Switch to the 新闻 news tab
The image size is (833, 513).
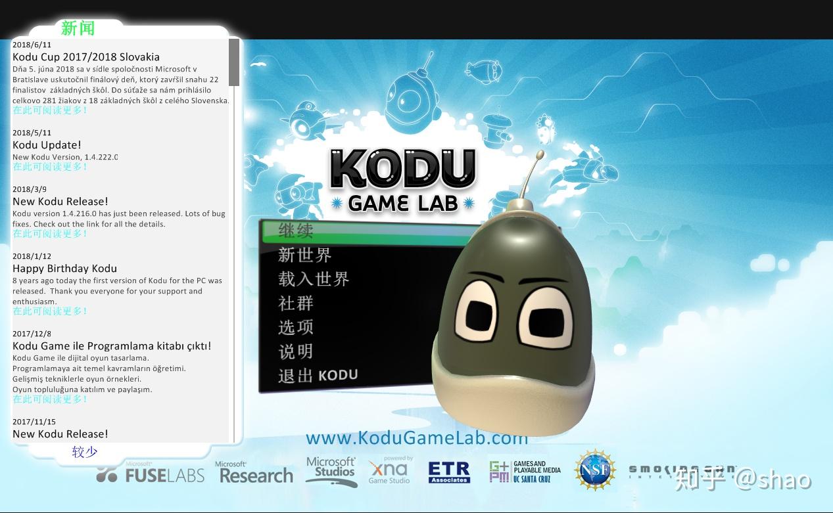pos(76,28)
